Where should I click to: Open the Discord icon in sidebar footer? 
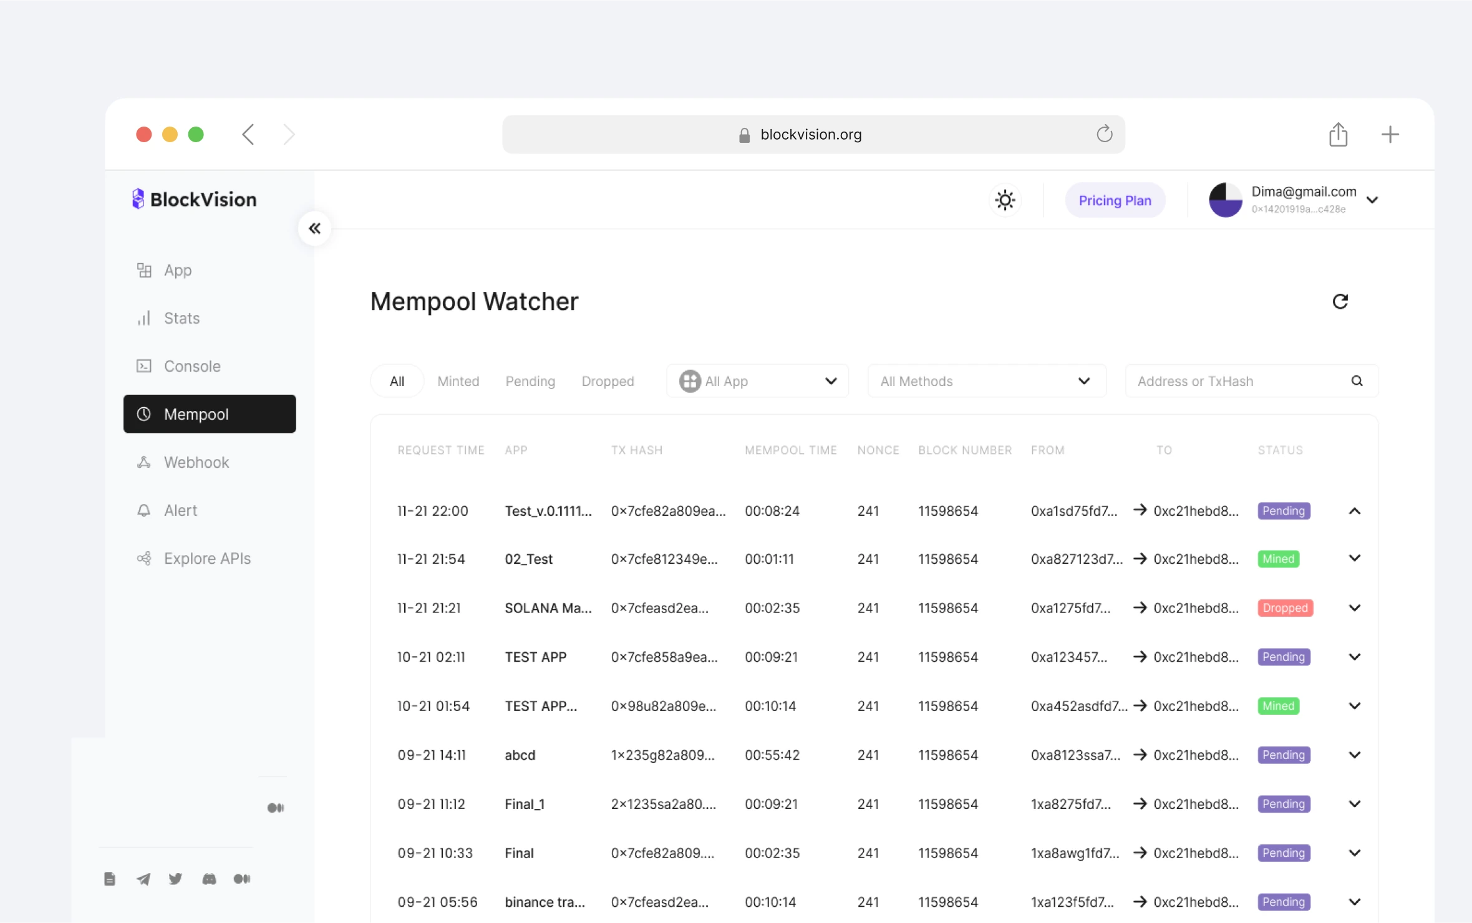pyautogui.click(x=209, y=879)
